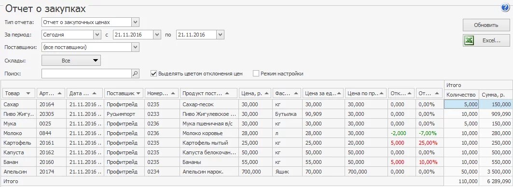Click invoice number 0234 cell
This screenshot has width=513, height=187.
162,172
